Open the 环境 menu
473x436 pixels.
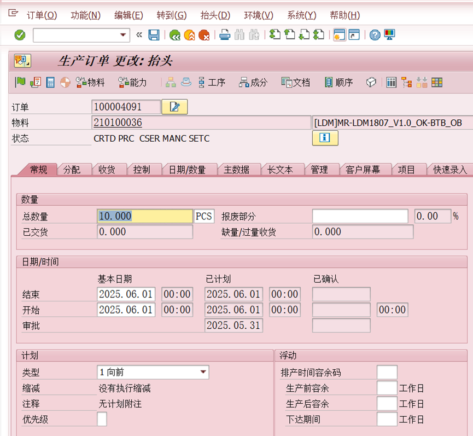(x=259, y=15)
